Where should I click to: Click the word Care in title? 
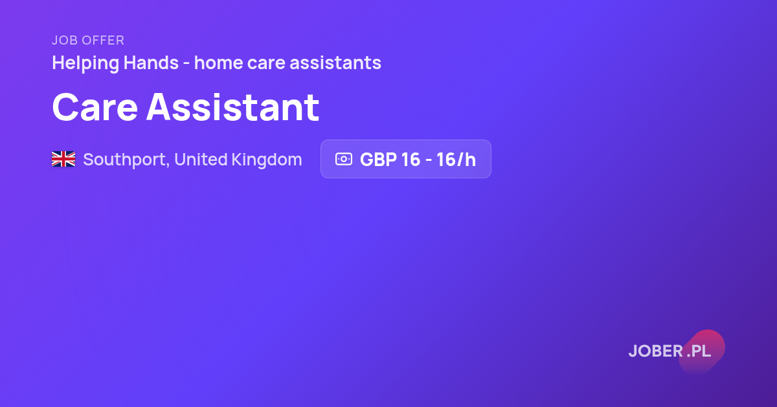click(95, 107)
